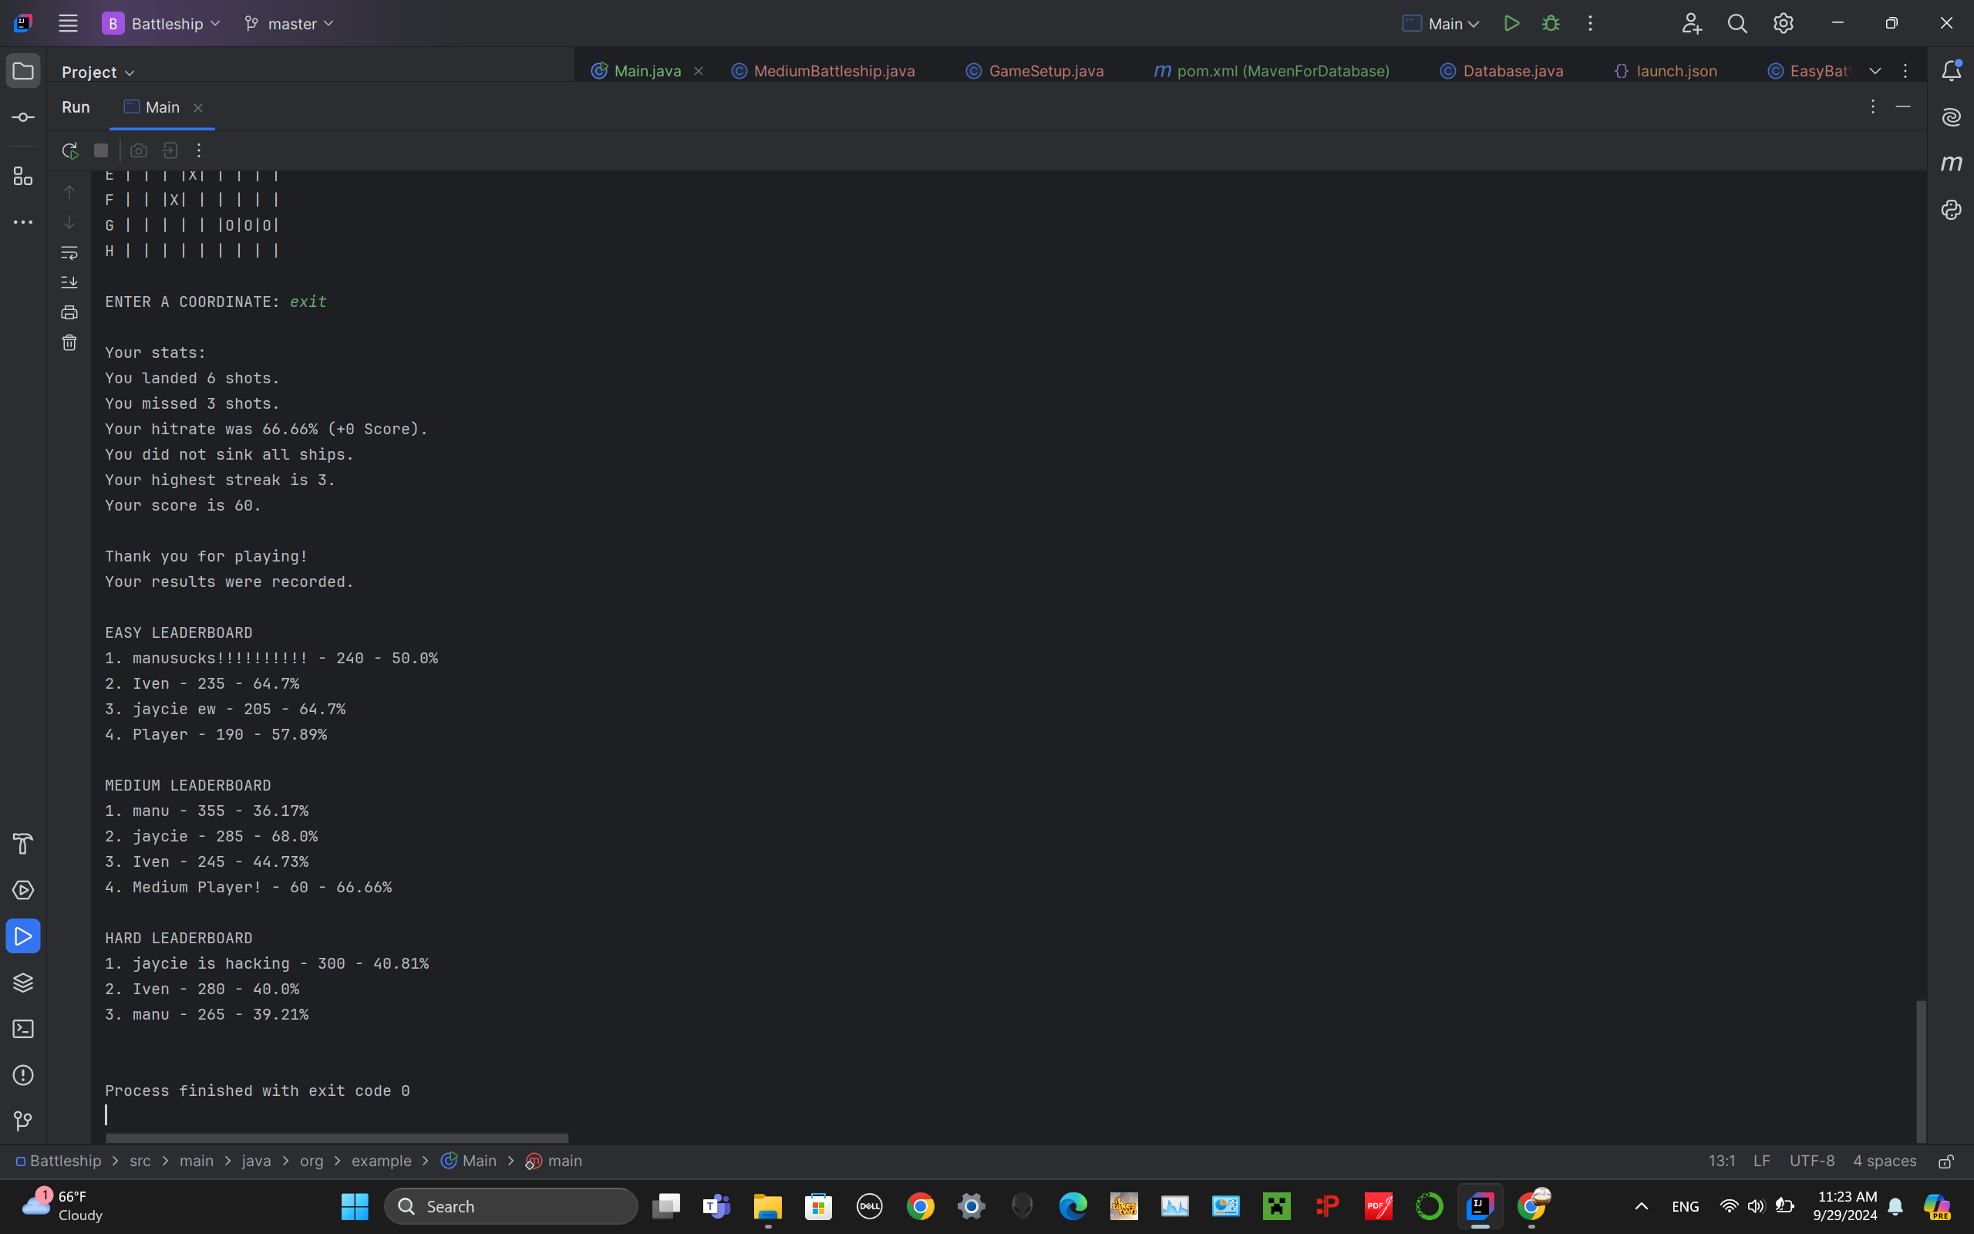Toggle soft-wrap in the console

tap(69, 253)
